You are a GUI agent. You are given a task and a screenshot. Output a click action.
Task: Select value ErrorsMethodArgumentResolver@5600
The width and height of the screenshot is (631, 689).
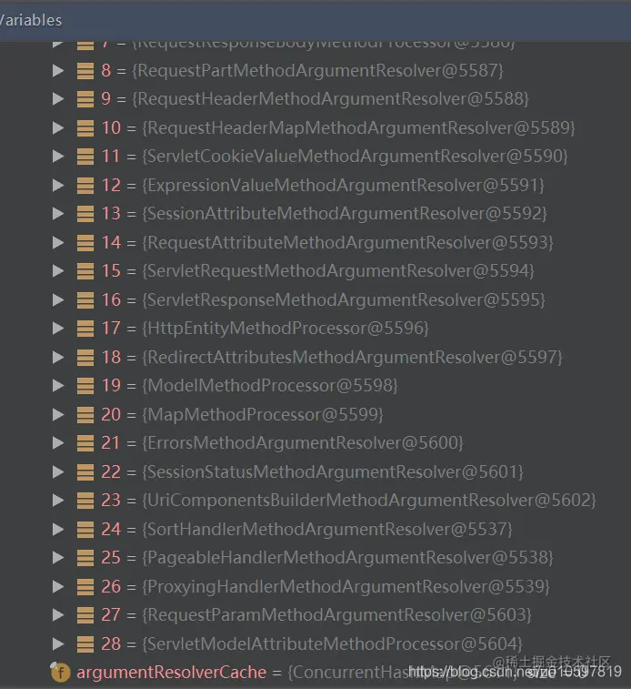point(303,443)
